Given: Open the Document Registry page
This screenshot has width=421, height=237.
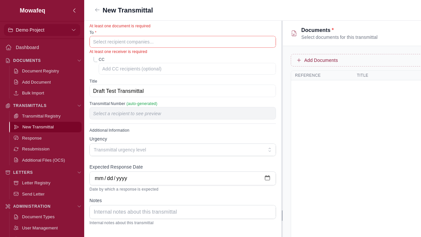Looking at the screenshot, I should (x=40, y=71).
